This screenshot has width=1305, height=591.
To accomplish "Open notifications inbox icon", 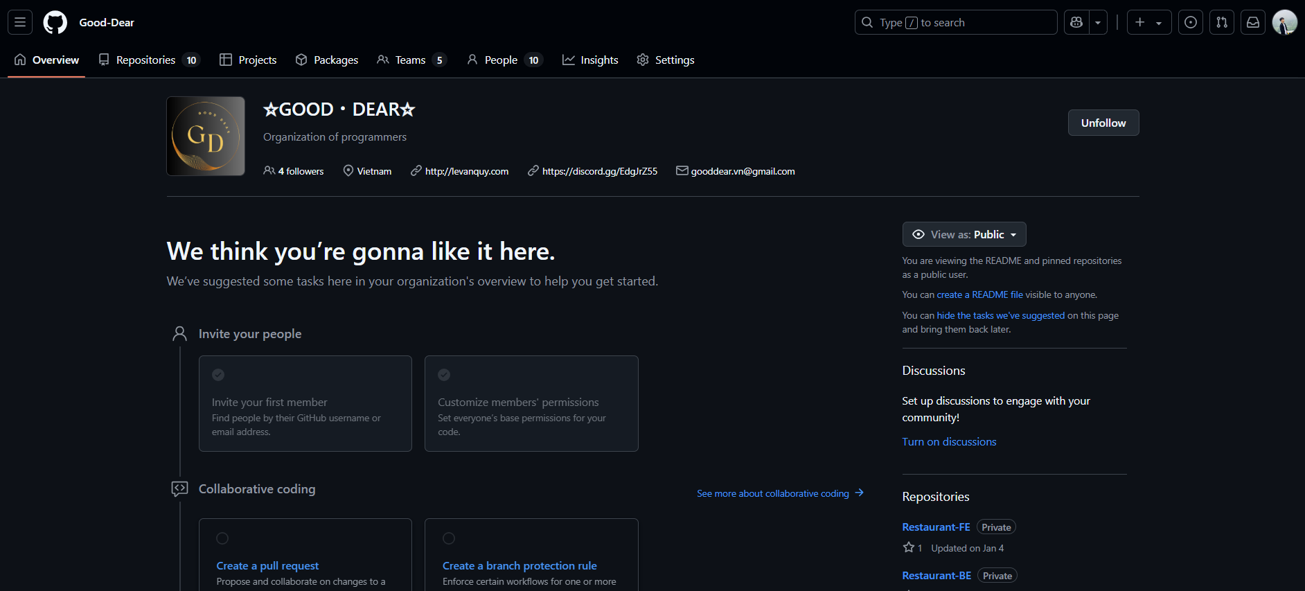I will coord(1253,22).
